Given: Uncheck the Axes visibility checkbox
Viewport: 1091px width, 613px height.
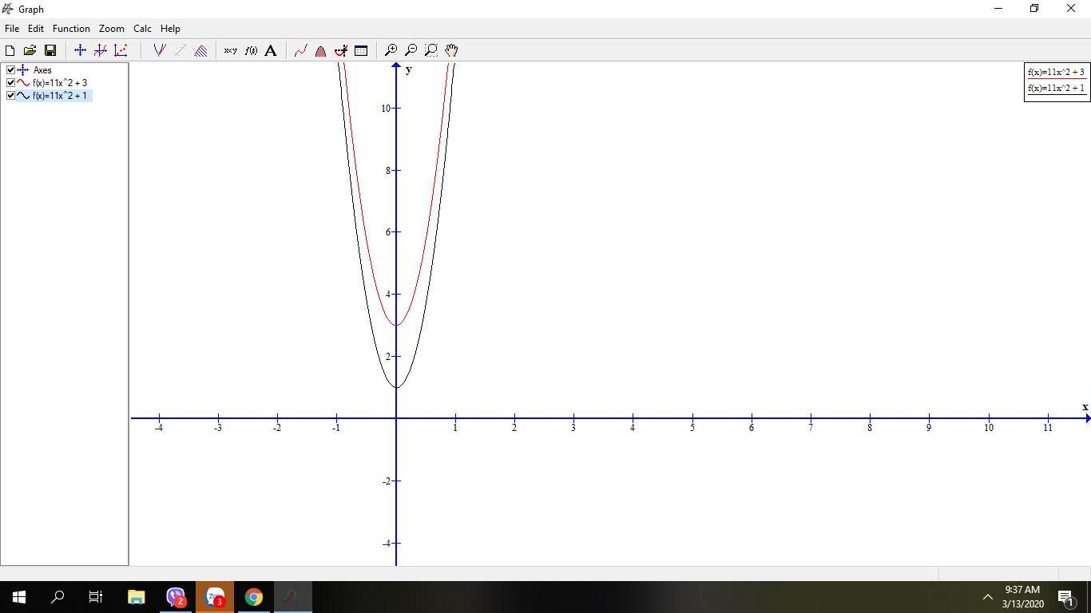Looking at the screenshot, I should point(10,70).
